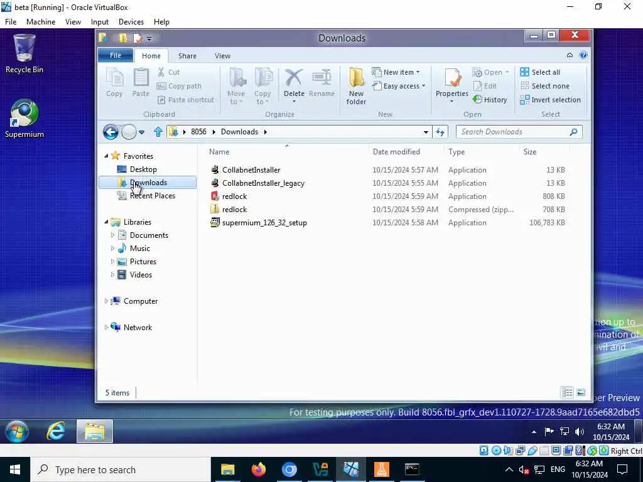Click the Windows 7 Start orb
Image resolution: width=643 pixels, height=482 pixels.
pyautogui.click(x=17, y=431)
